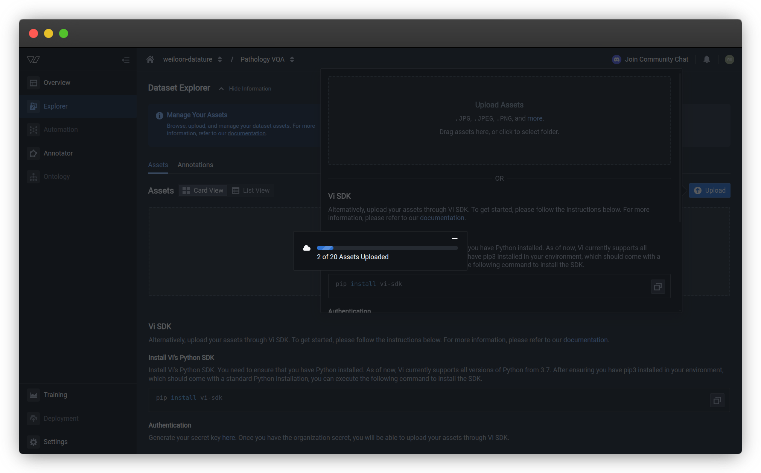Copy the pip install vi-sdk command

pyautogui.click(x=658, y=286)
